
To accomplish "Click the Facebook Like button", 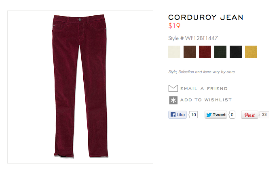I will [x=178, y=115].
